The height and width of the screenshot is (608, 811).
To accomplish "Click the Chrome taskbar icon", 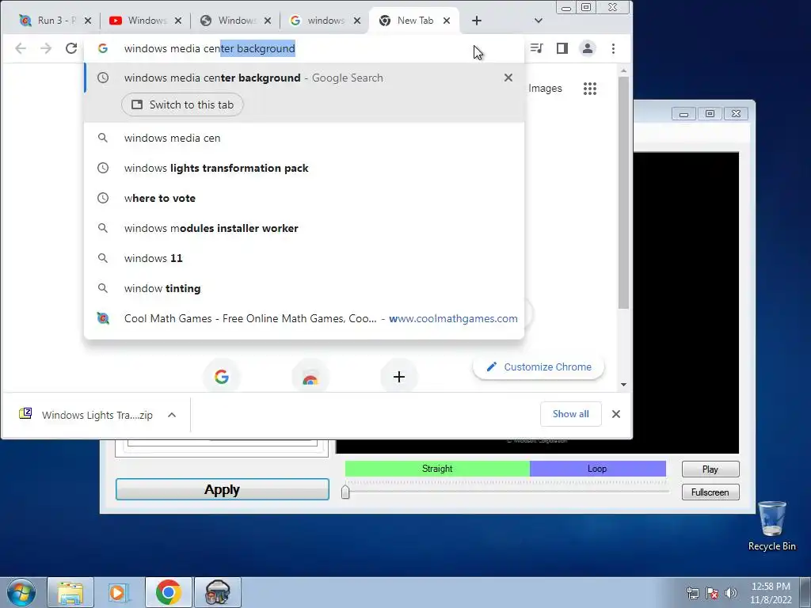I will pyautogui.click(x=168, y=592).
